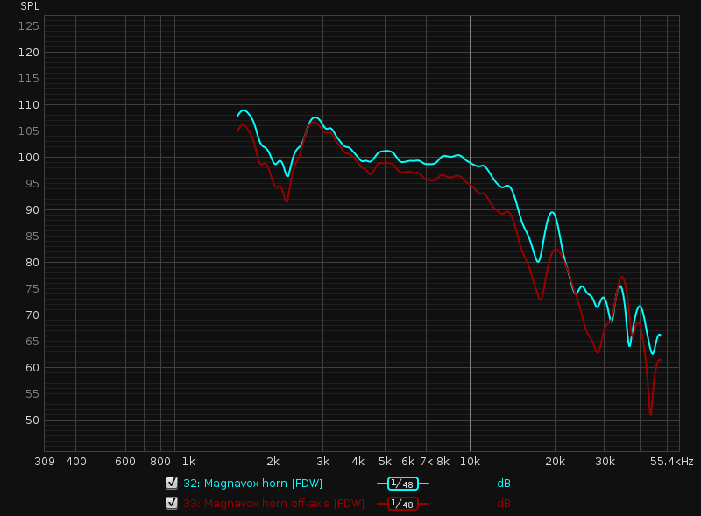This screenshot has width=701, height=516.
Task: Click the 50 SPL axis value
Action: [x=32, y=421]
